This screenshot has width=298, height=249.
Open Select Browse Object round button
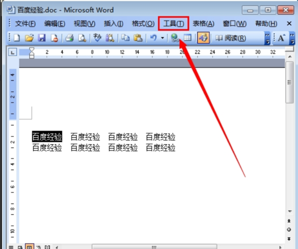[289, 230]
